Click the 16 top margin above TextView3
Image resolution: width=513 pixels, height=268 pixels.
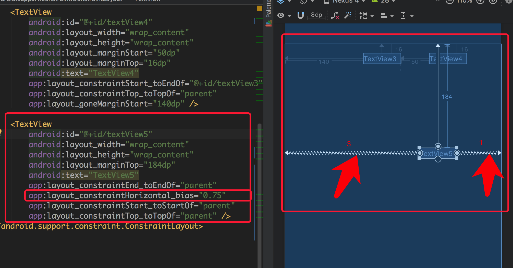(399, 49)
